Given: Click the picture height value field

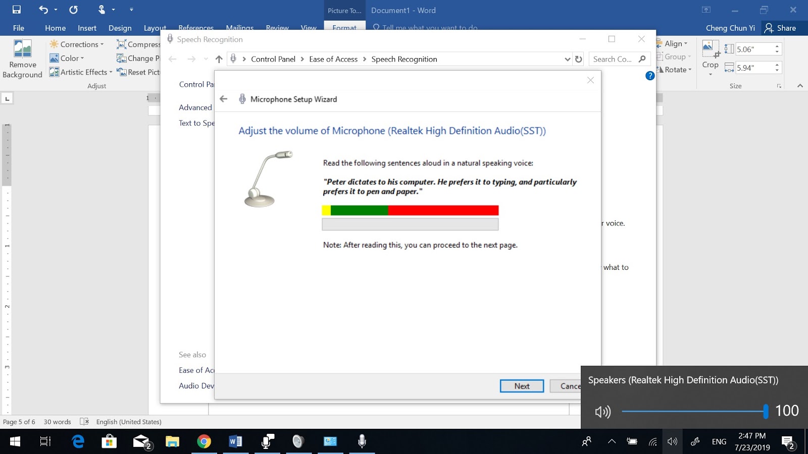Looking at the screenshot, I should 754,49.
